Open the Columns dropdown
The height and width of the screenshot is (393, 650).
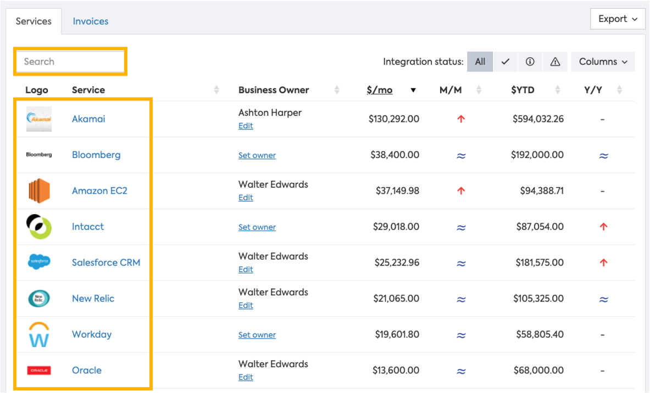coord(603,61)
